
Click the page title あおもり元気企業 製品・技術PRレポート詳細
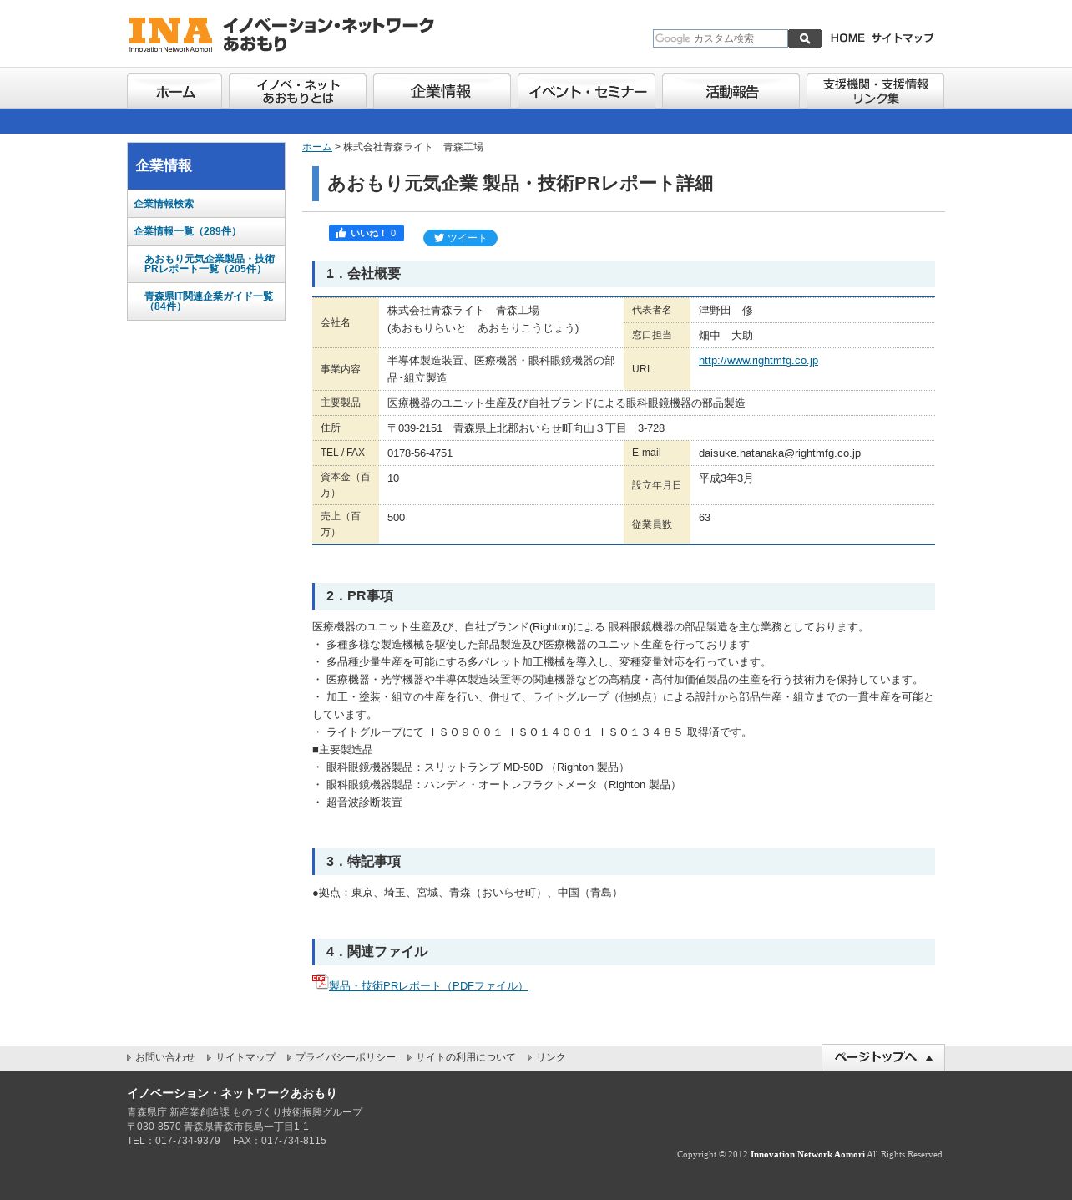520,184
